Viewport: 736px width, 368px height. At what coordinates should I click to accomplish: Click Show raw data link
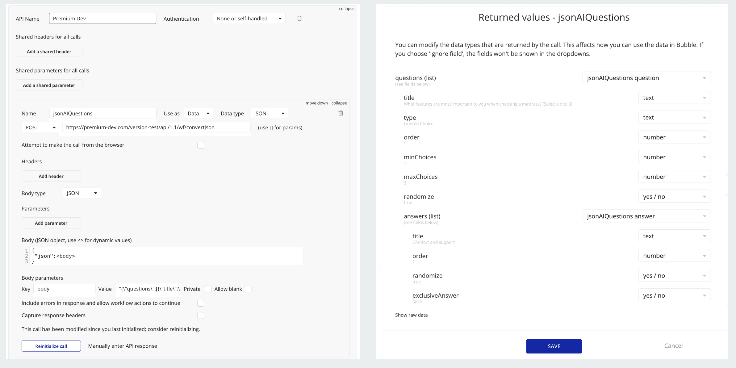[411, 315]
